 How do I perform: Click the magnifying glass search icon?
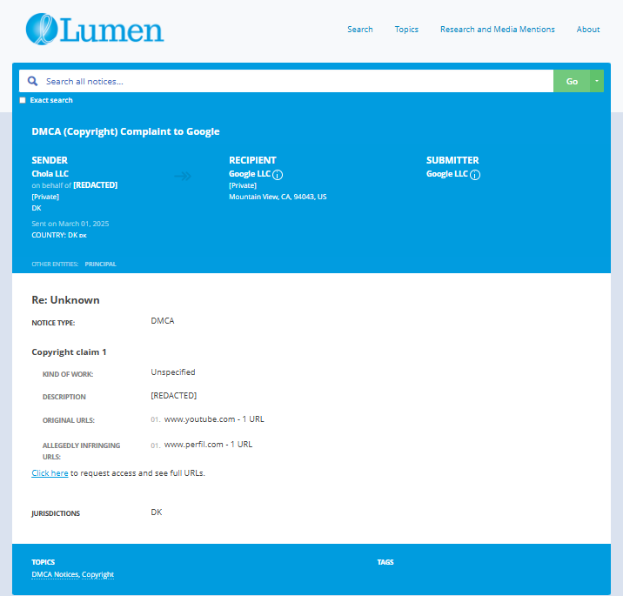[32, 81]
